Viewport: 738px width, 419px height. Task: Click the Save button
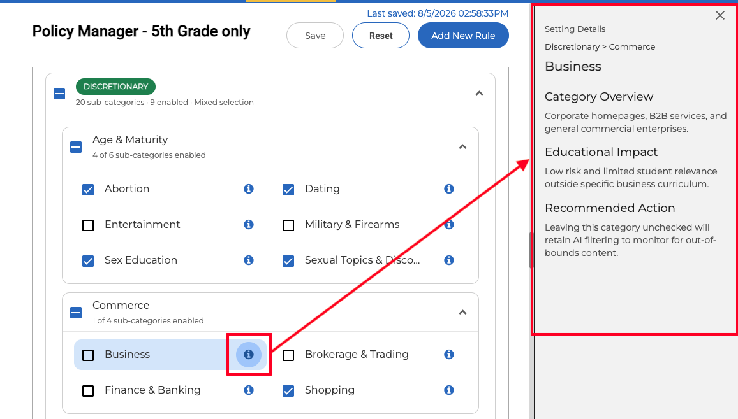pyautogui.click(x=315, y=35)
